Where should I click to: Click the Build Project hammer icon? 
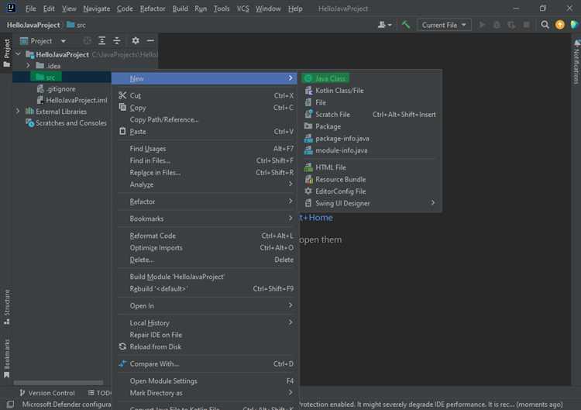click(405, 25)
